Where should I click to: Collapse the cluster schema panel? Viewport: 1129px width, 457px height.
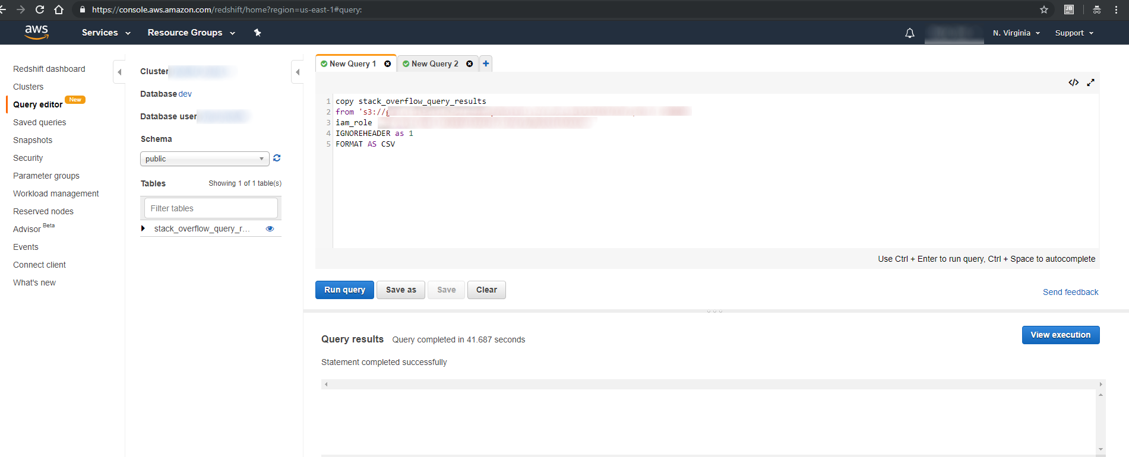(x=298, y=72)
